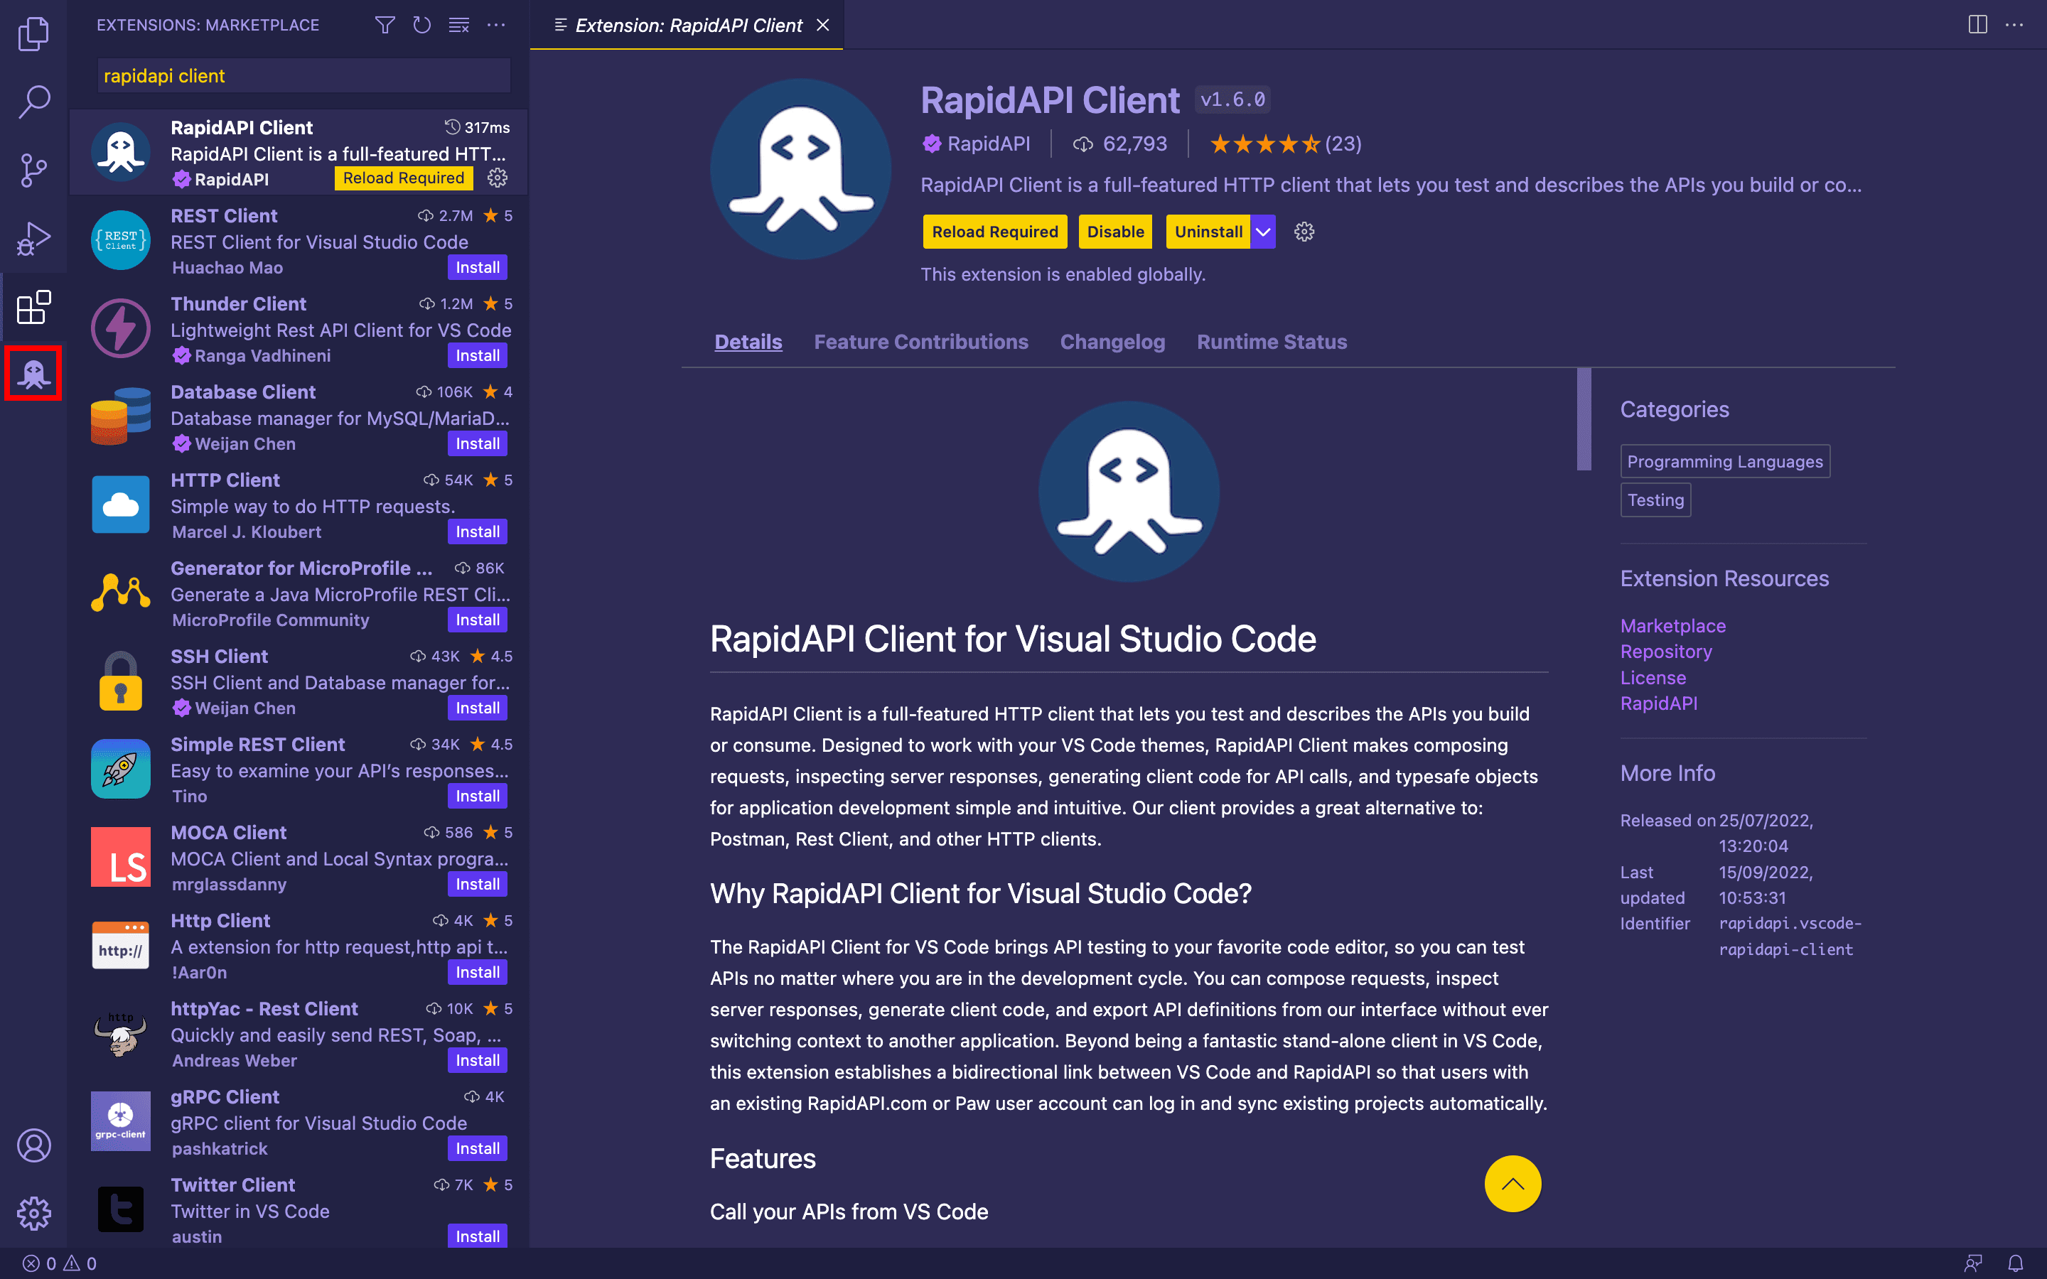
Task: Clear extensions search results
Action: pyautogui.click(x=458, y=26)
